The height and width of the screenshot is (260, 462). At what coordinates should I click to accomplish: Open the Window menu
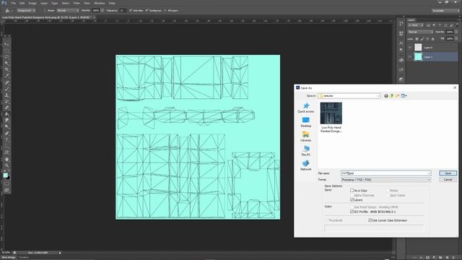pos(100,3)
